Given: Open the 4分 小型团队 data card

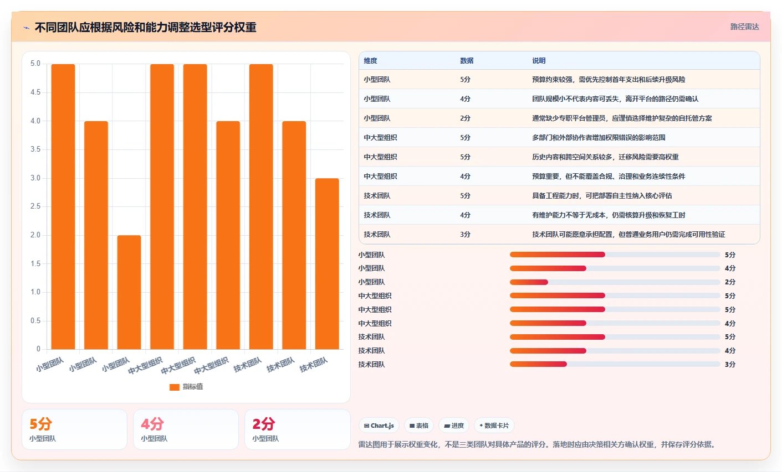Looking at the screenshot, I should tap(186, 429).
